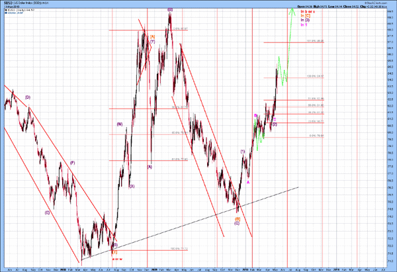Click the purple (C) wave label
Viewport: 397px width, 272px height.
(237, 223)
